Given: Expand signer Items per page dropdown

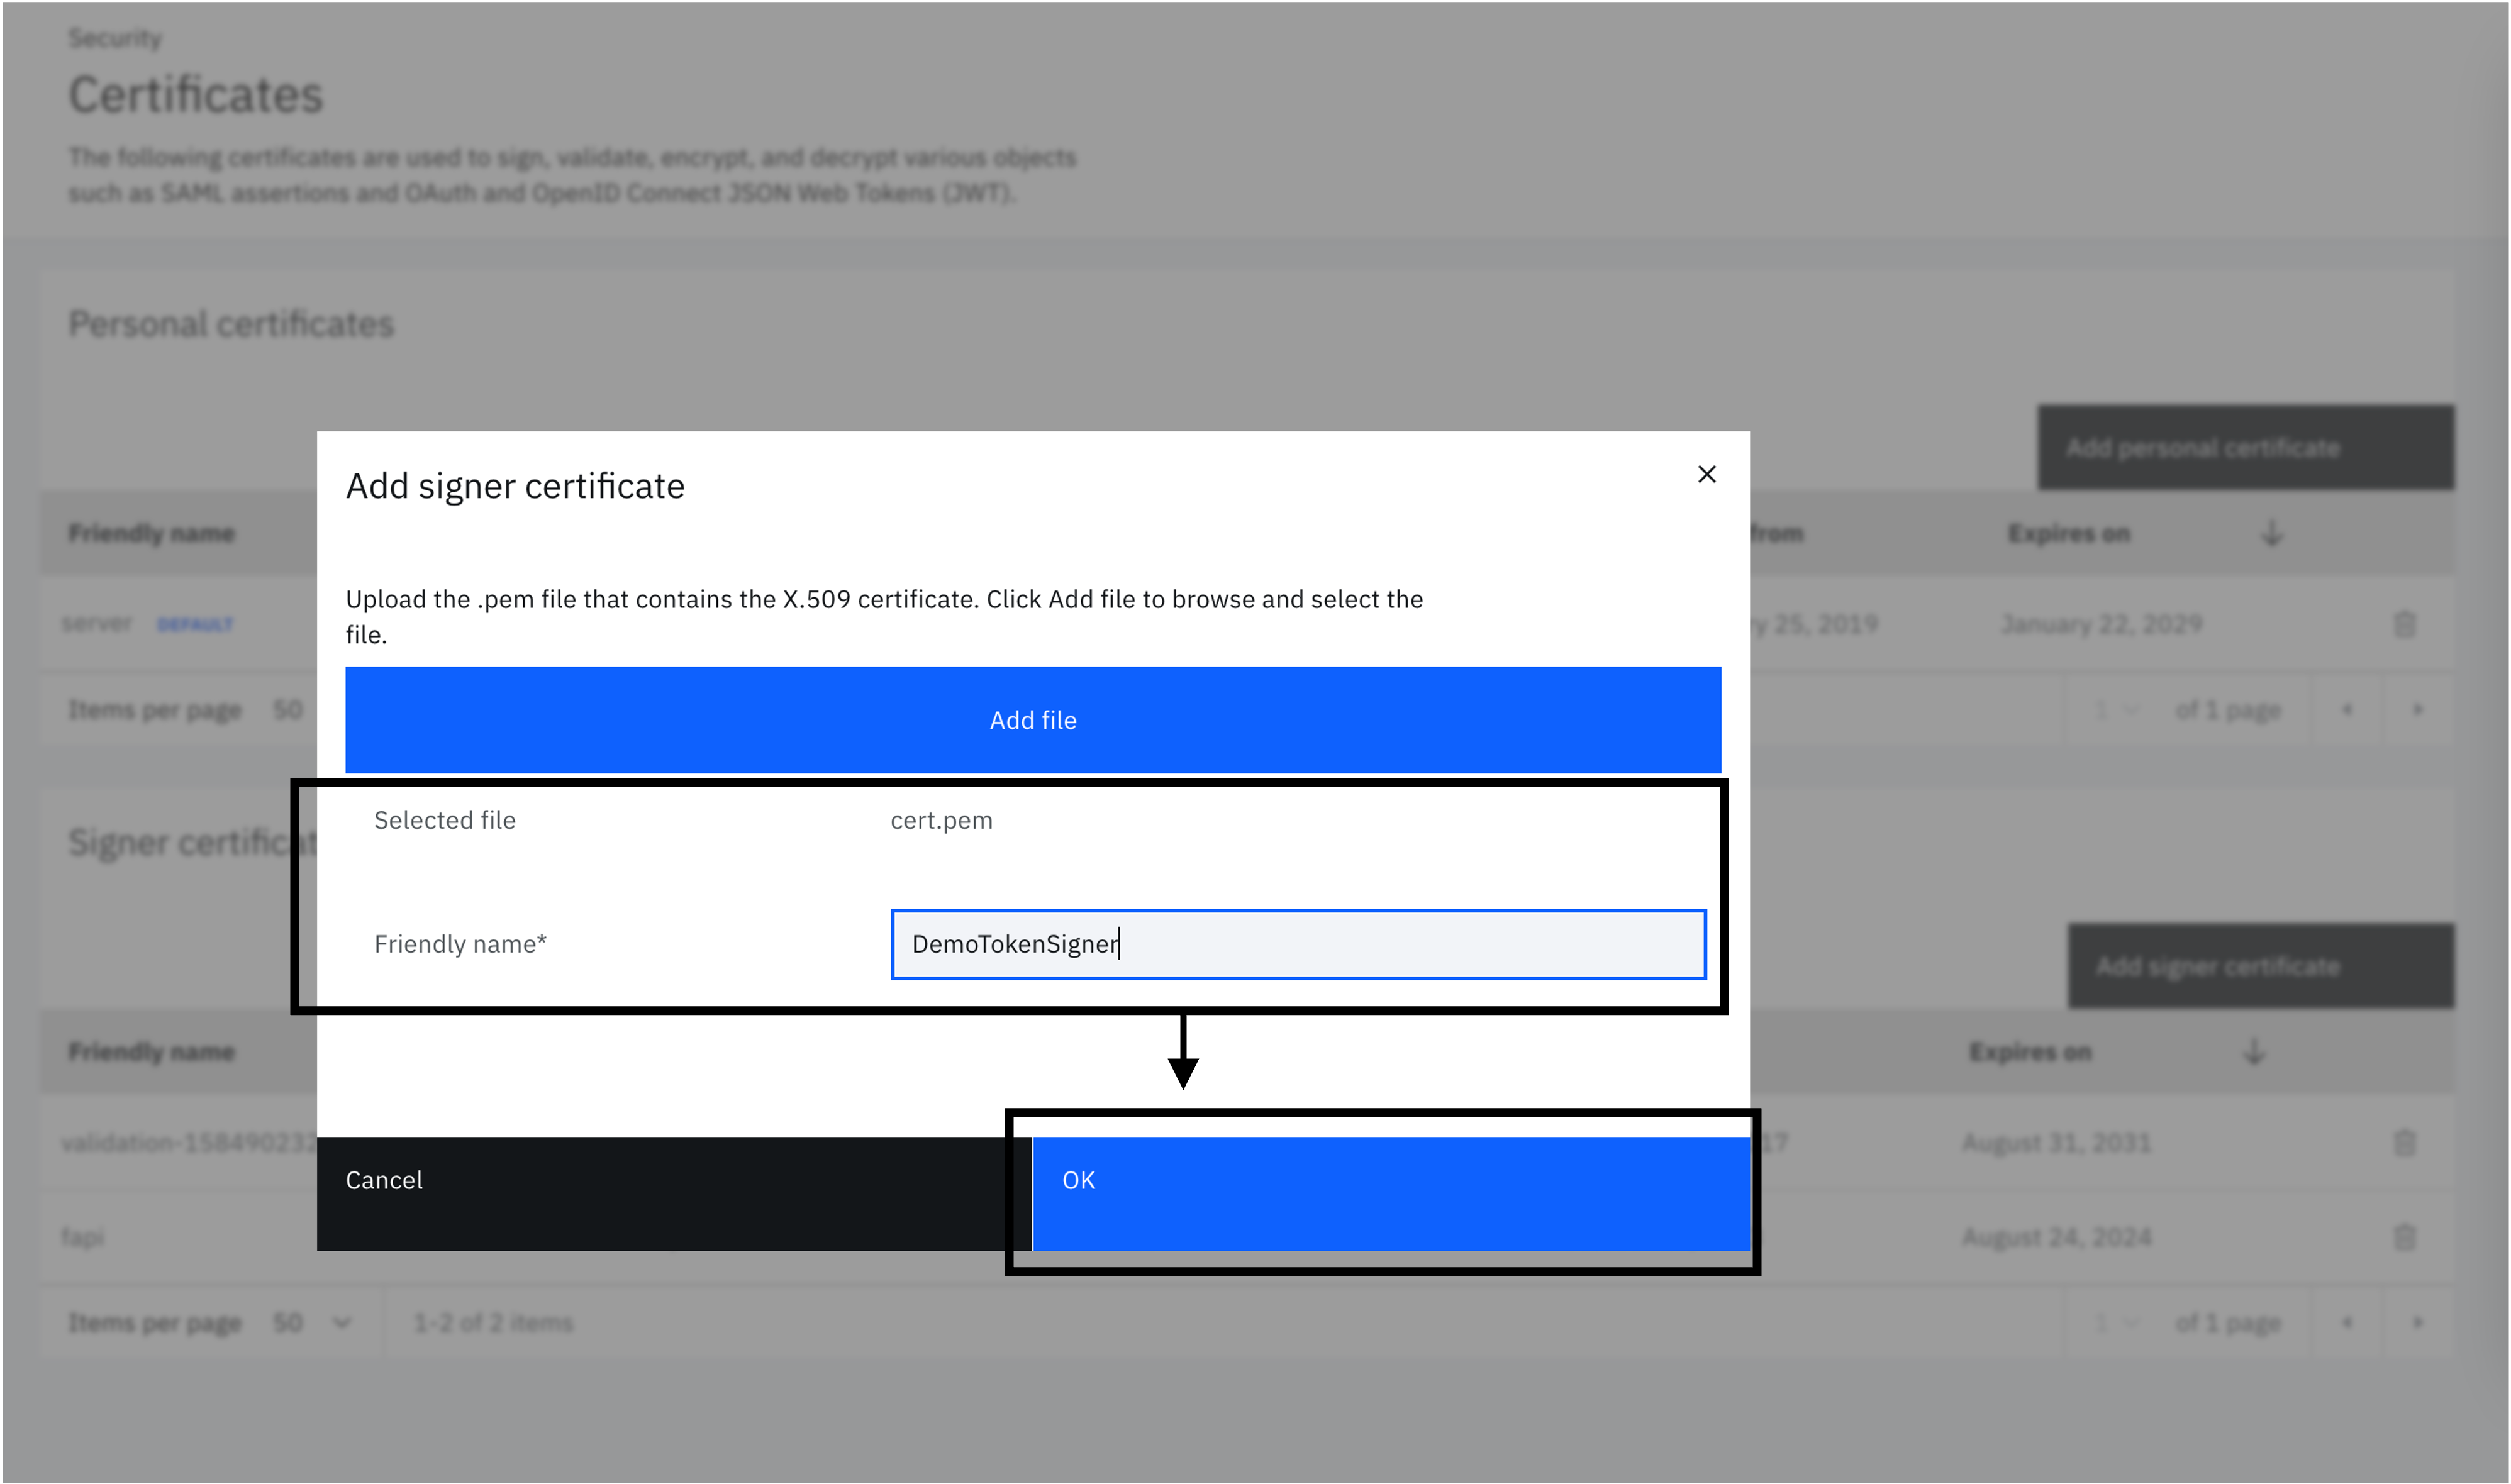Looking at the screenshot, I should click(312, 1323).
